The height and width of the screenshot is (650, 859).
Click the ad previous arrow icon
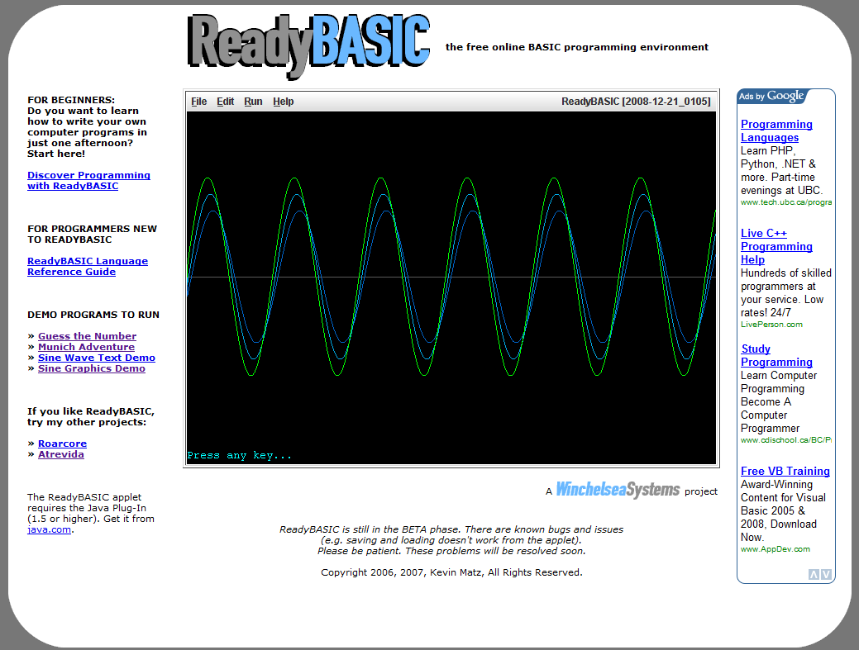tap(814, 575)
